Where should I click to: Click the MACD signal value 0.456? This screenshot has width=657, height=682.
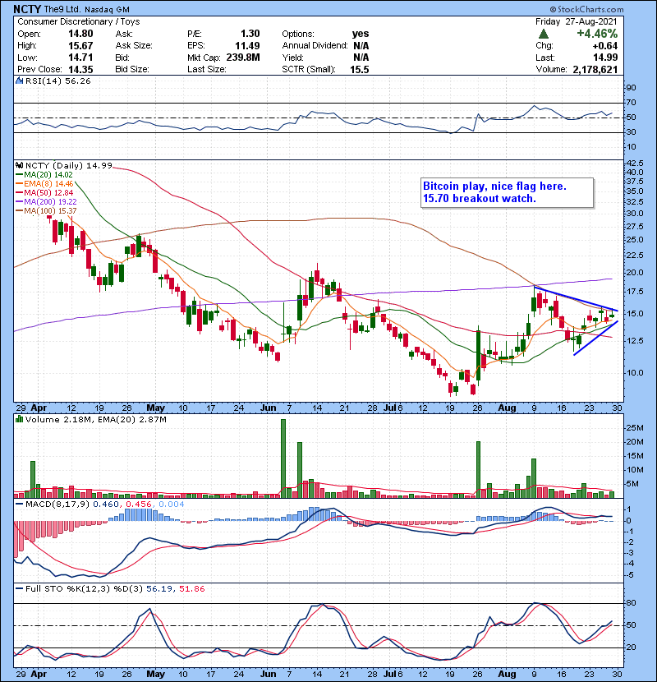(138, 505)
